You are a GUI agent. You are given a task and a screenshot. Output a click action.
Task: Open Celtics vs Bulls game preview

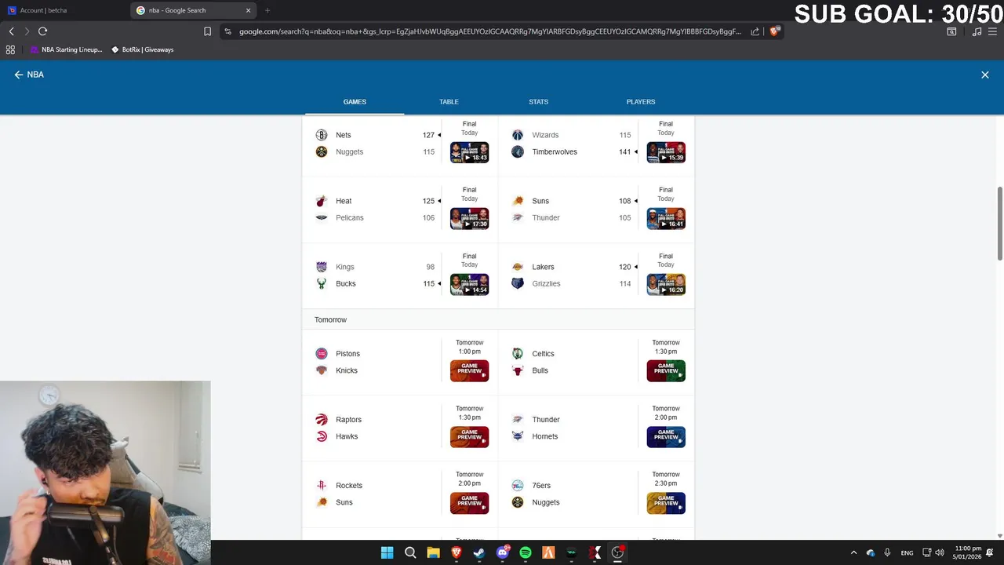click(666, 370)
